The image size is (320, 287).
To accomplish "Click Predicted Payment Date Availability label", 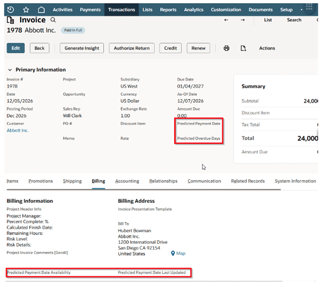I will click(39, 272).
